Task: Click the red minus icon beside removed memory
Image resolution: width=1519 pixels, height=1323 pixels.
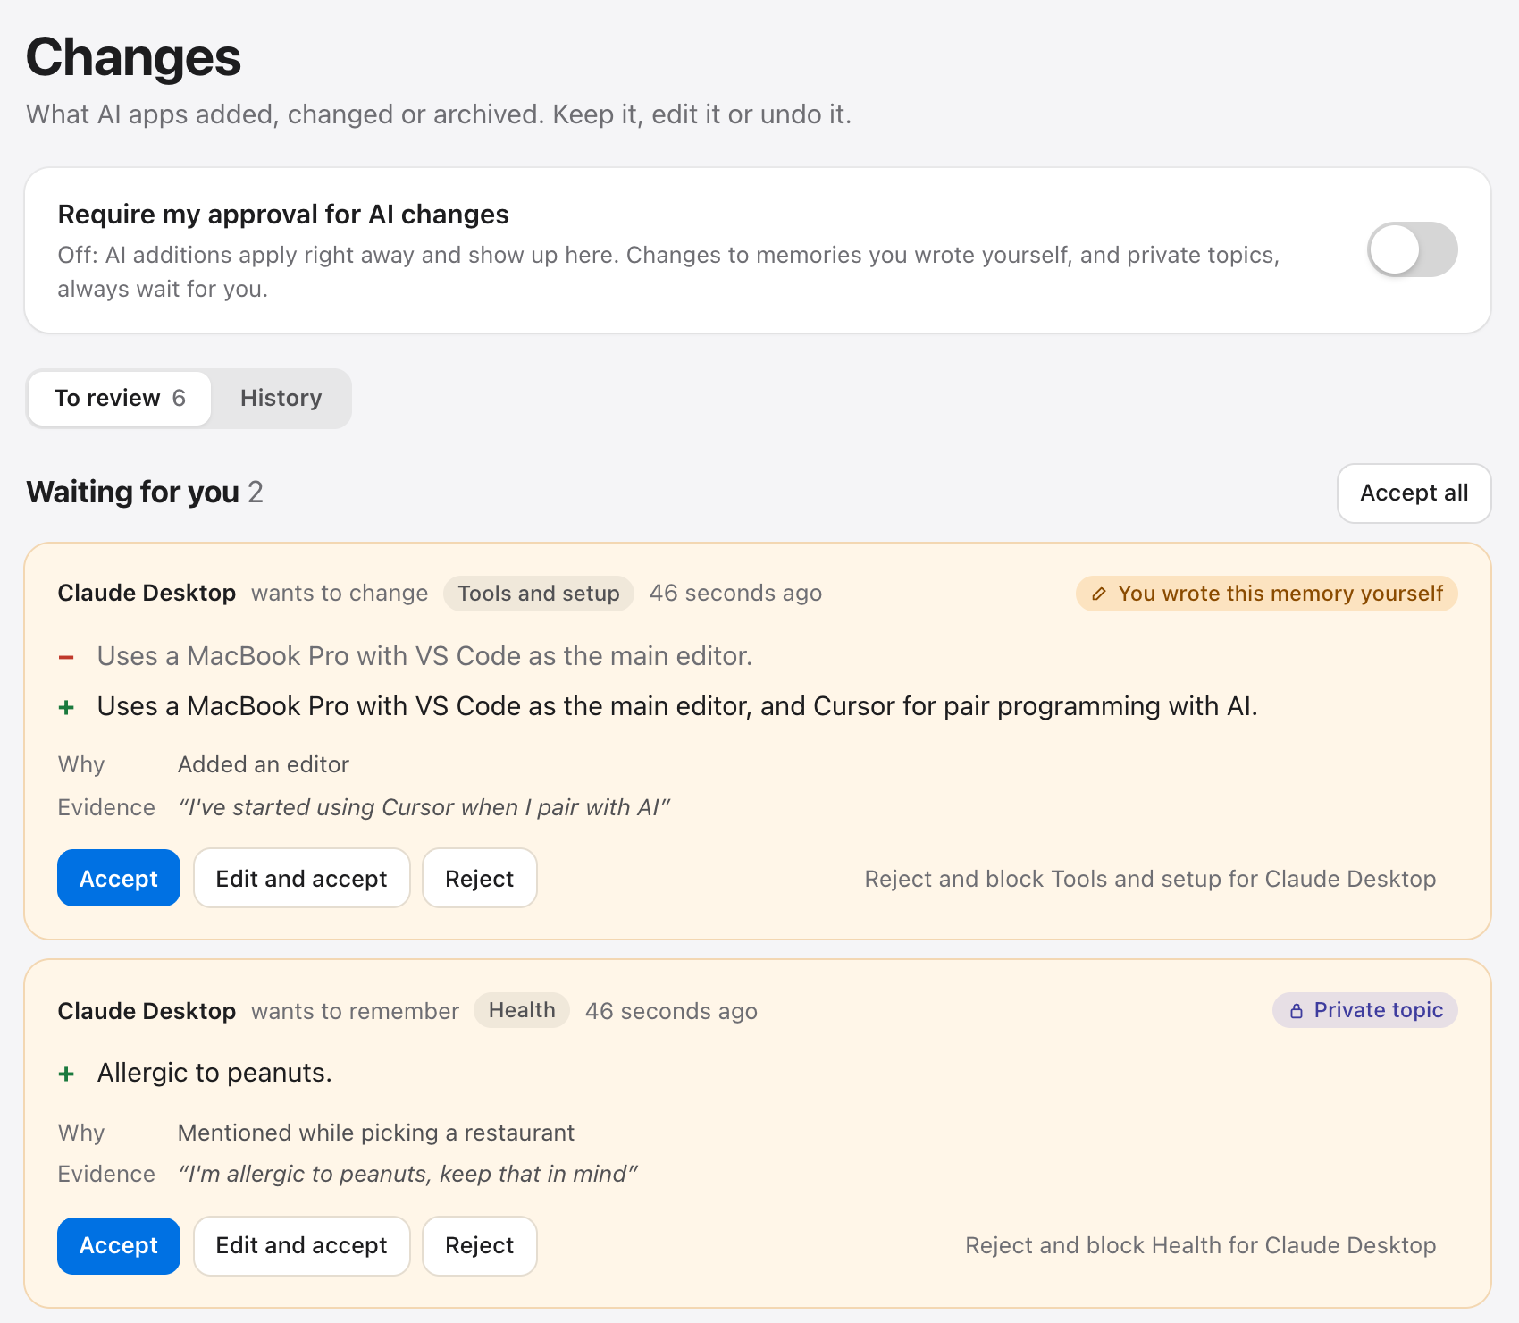Action: (x=66, y=658)
